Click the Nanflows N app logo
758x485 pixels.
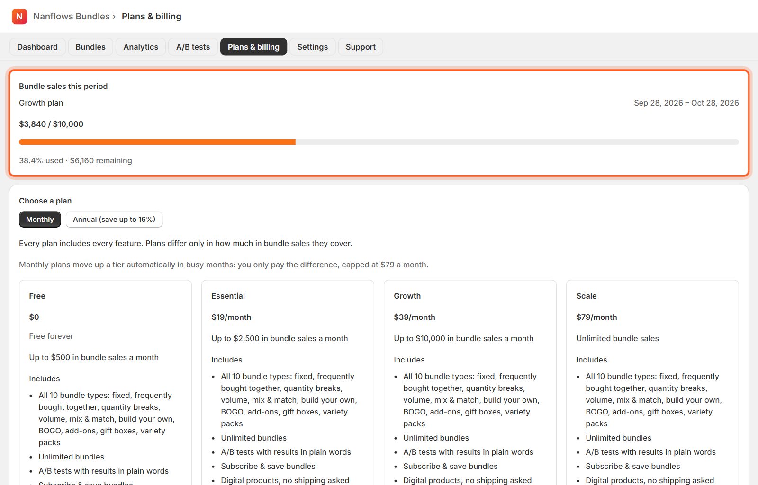(x=19, y=17)
